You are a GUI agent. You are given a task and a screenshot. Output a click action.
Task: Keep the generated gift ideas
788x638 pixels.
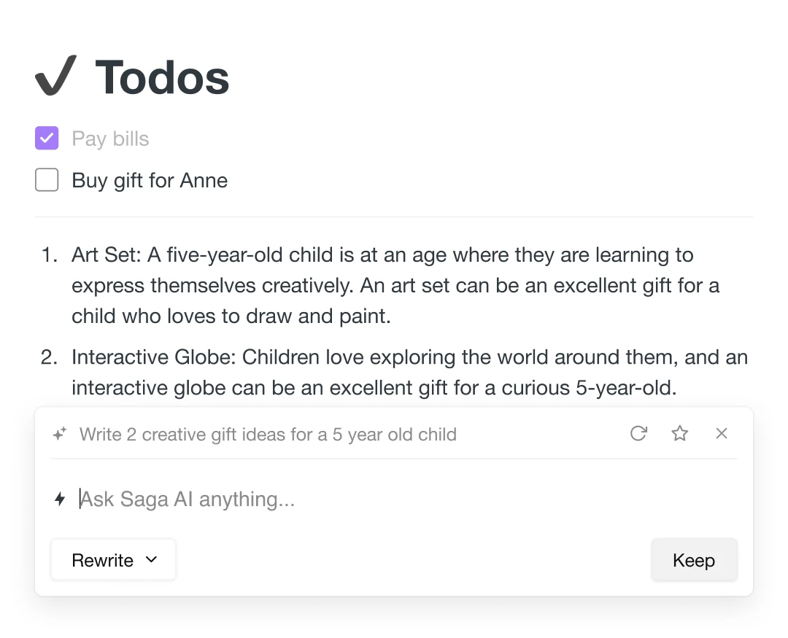(694, 560)
